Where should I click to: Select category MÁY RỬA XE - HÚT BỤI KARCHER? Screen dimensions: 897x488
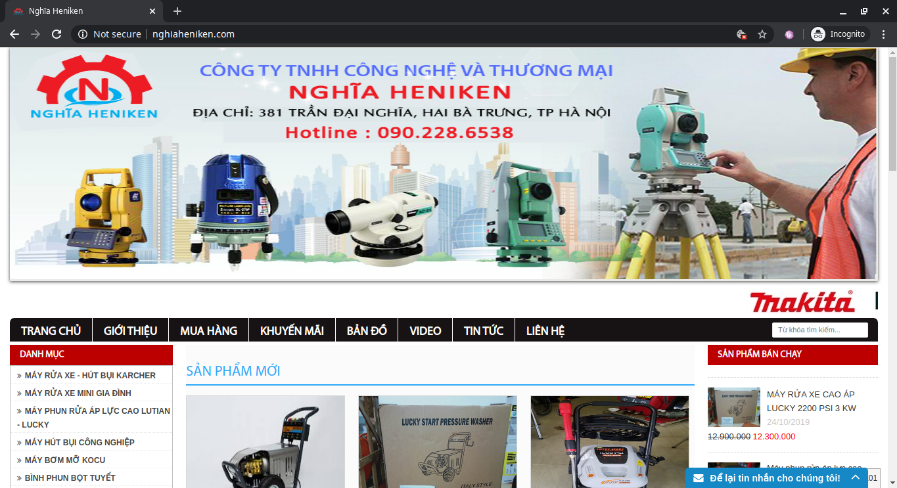click(x=90, y=376)
